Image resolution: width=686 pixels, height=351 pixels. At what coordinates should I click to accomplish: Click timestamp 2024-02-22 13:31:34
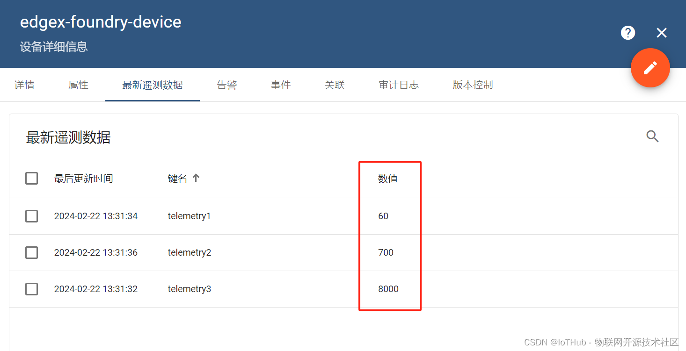click(96, 216)
